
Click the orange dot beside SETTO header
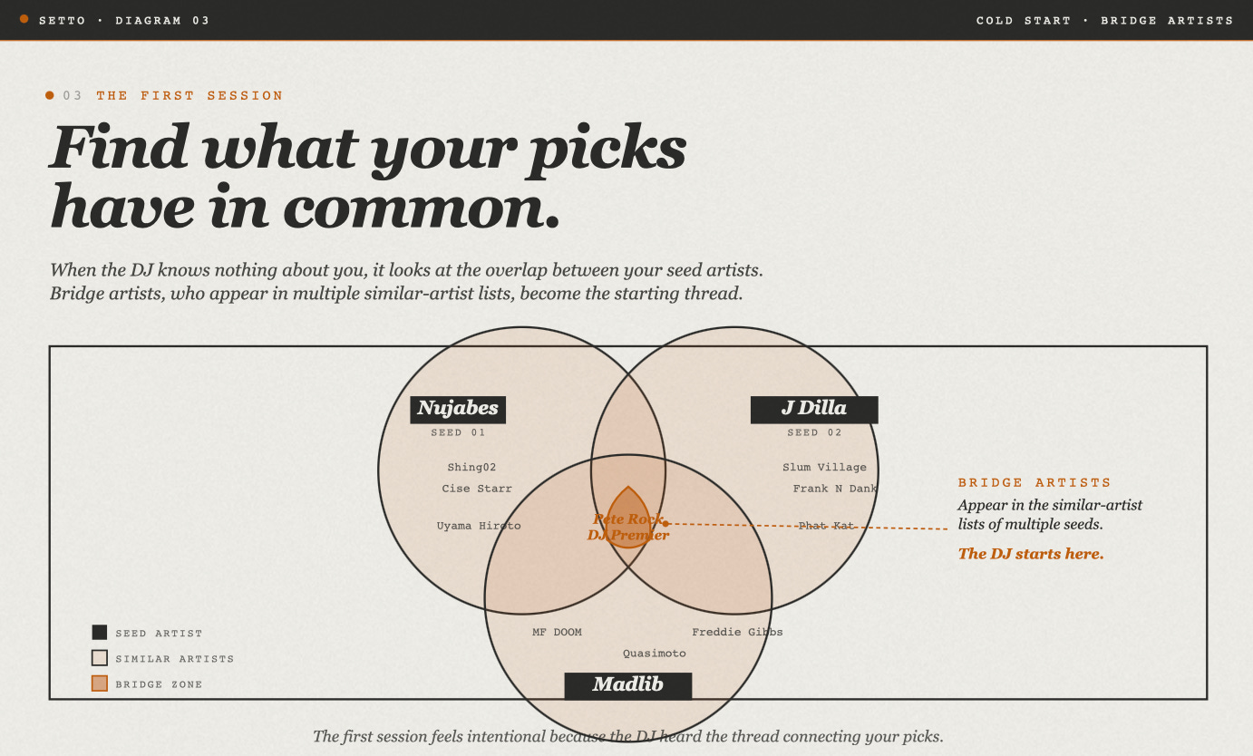(x=24, y=18)
